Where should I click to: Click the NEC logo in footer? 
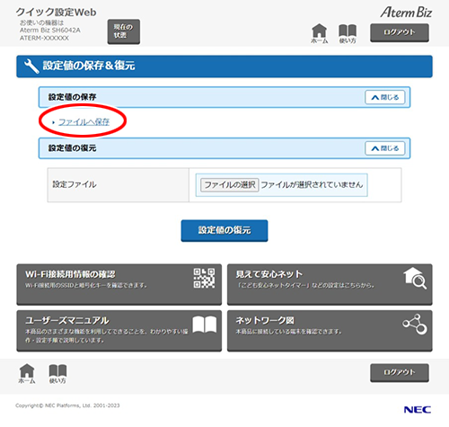click(418, 410)
